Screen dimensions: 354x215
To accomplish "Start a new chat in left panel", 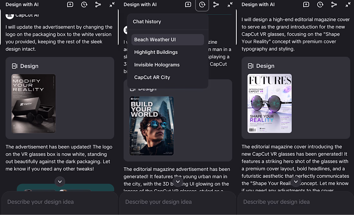I will pos(70,5).
